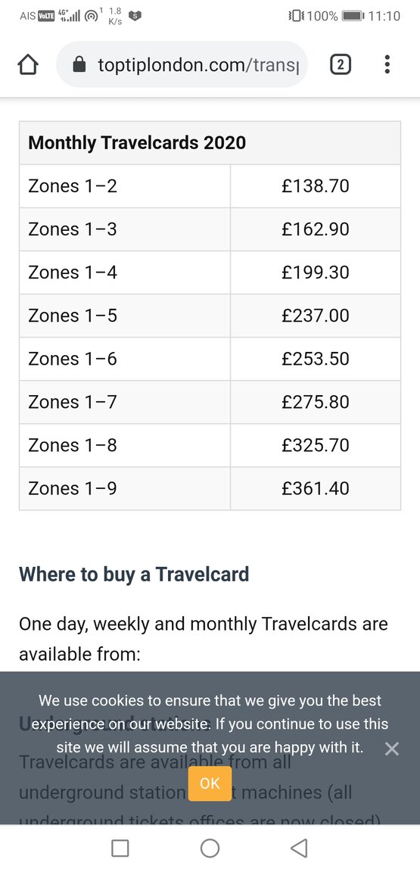This screenshot has height=872, width=420.
Task: Open Chrome's three-dot overflow menu
Action: 387,64
